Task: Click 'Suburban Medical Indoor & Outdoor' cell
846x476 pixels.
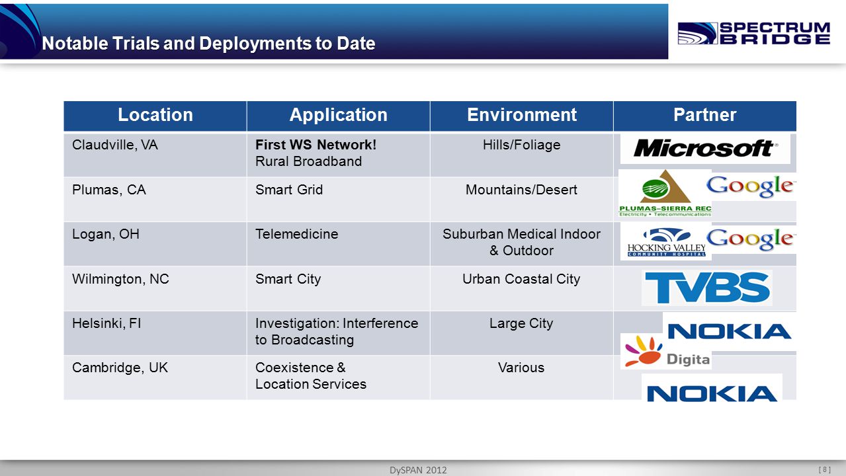Action: pyautogui.click(x=522, y=243)
